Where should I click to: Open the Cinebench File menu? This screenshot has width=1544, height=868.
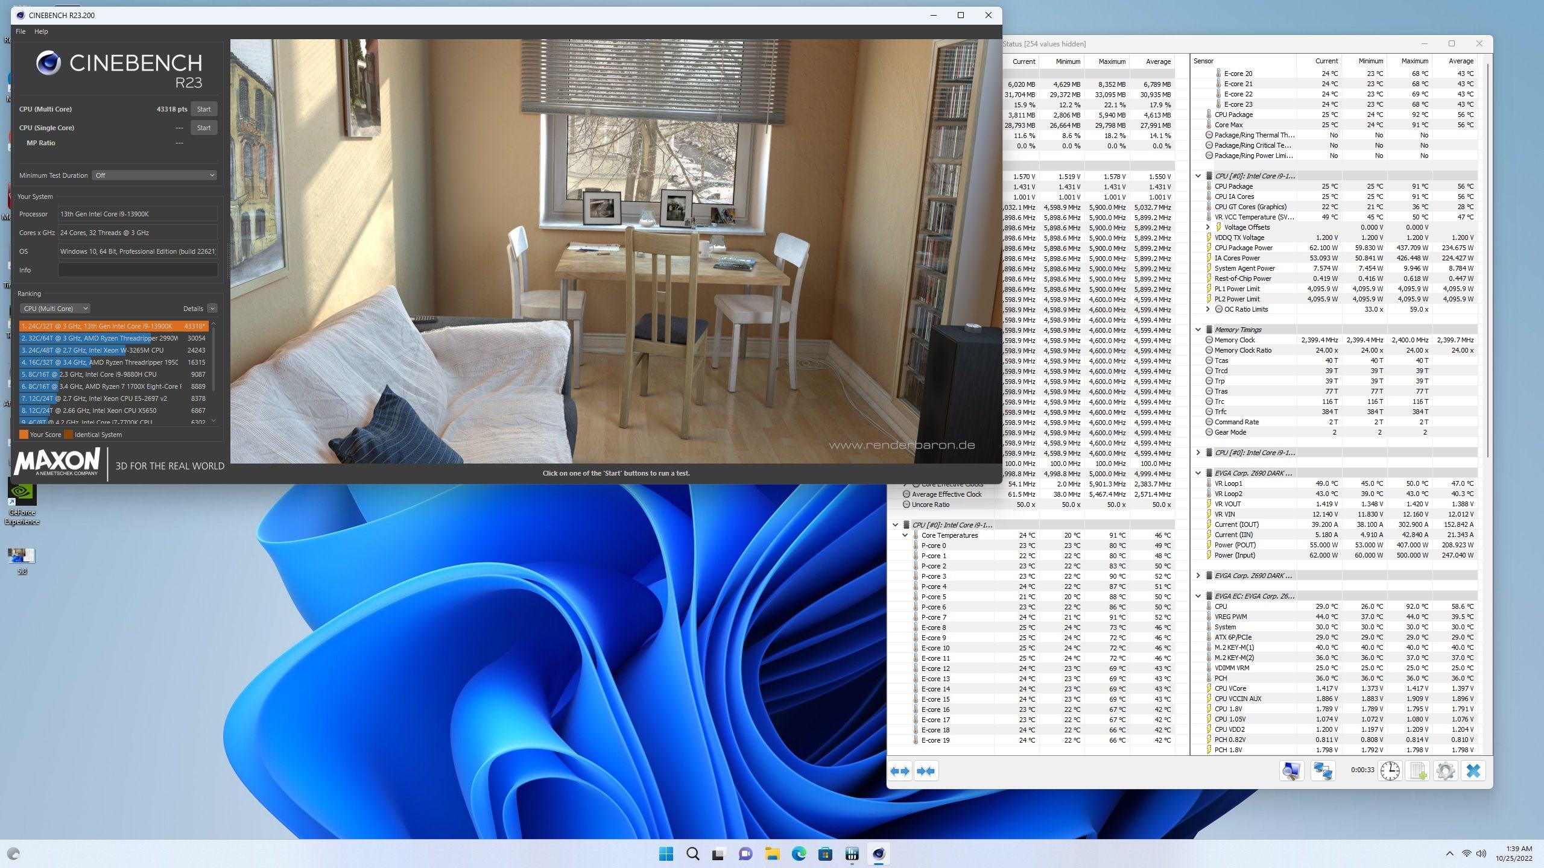(x=21, y=31)
